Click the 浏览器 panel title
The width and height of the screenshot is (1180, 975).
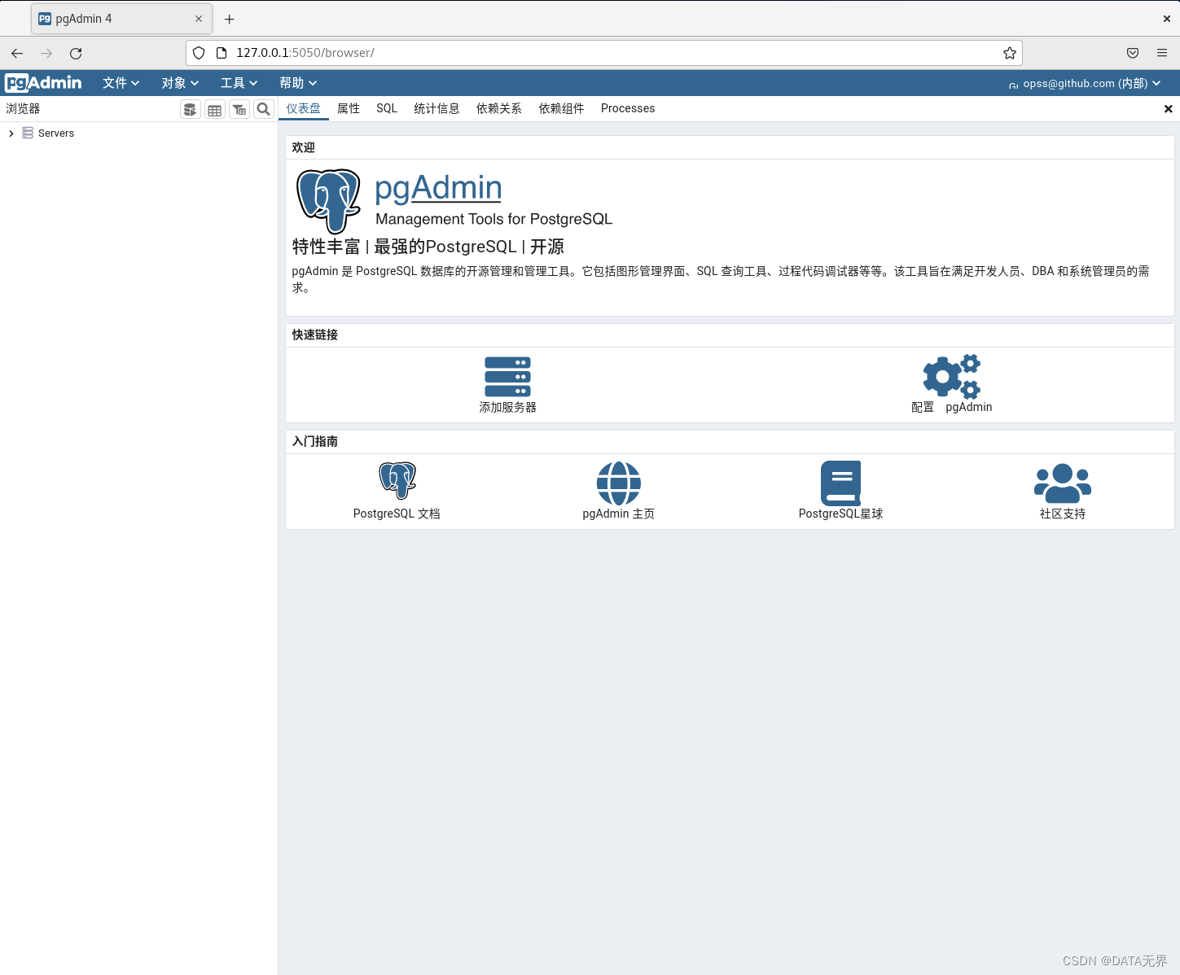pos(23,109)
